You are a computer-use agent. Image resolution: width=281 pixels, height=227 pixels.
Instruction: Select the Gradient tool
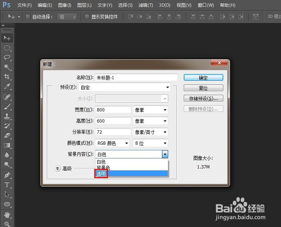click(7, 145)
